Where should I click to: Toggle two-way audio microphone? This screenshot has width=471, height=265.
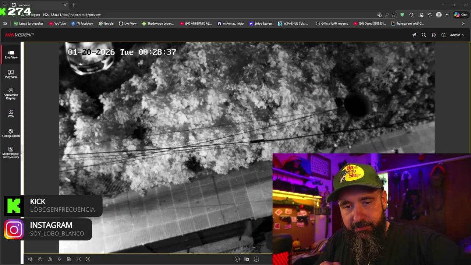point(59,259)
